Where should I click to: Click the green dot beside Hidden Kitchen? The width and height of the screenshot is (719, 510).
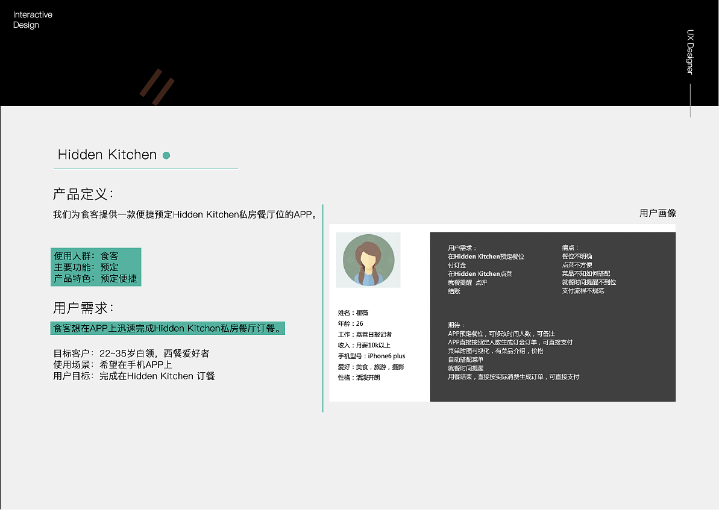click(166, 155)
